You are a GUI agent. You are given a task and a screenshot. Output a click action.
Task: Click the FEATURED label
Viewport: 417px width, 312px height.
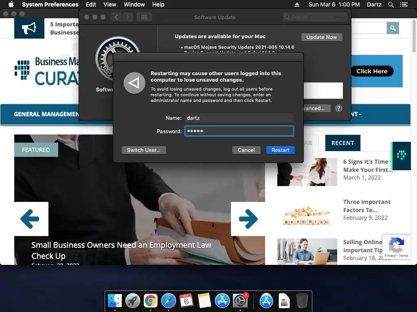click(36, 149)
